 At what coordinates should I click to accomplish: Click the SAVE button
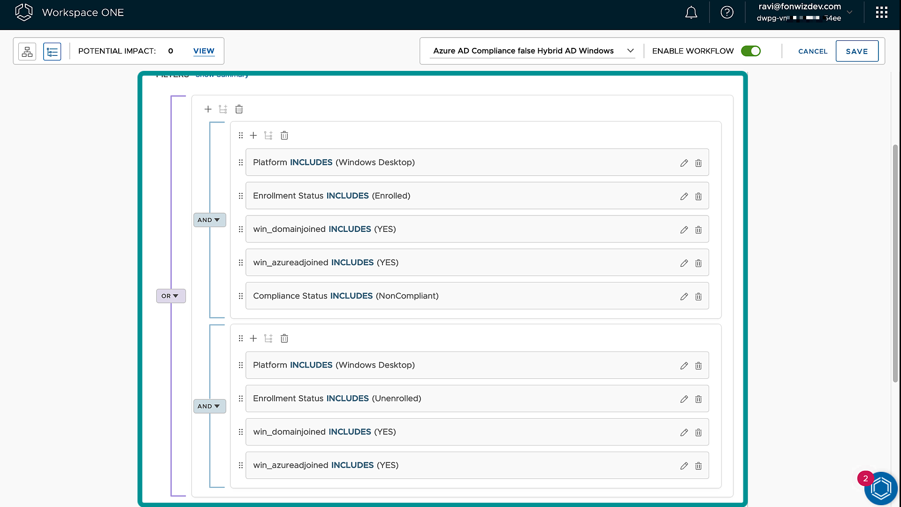856,51
